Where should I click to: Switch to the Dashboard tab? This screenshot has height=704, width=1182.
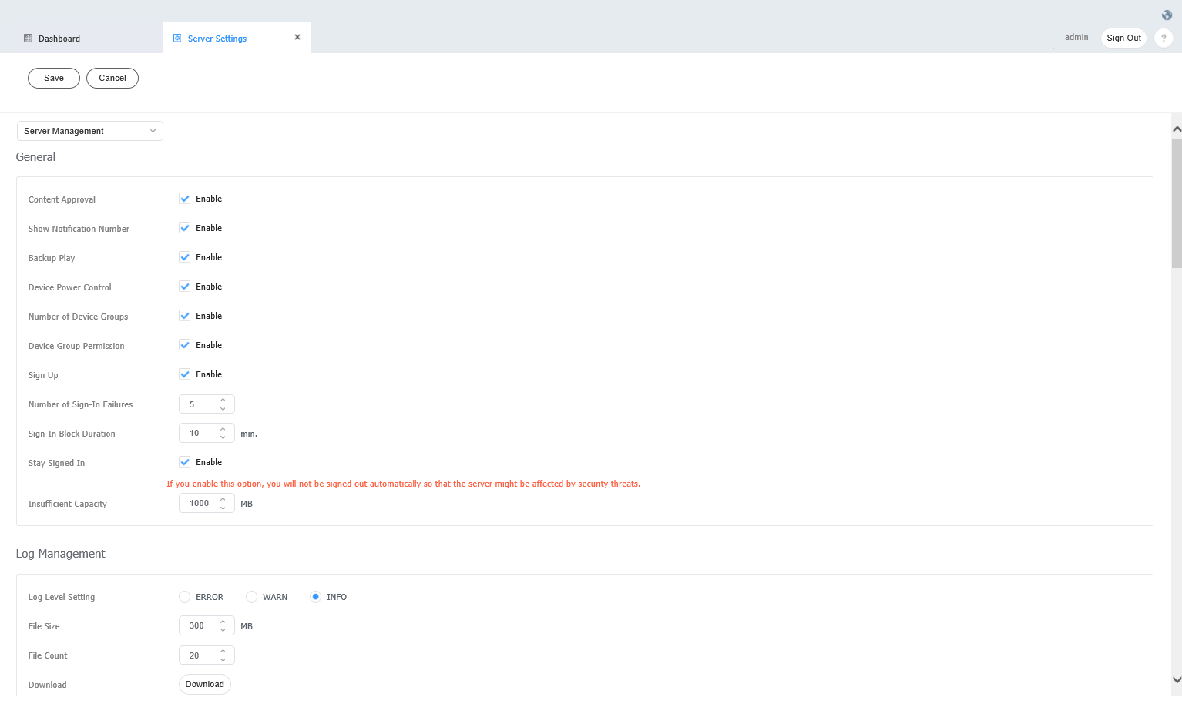tap(59, 38)
